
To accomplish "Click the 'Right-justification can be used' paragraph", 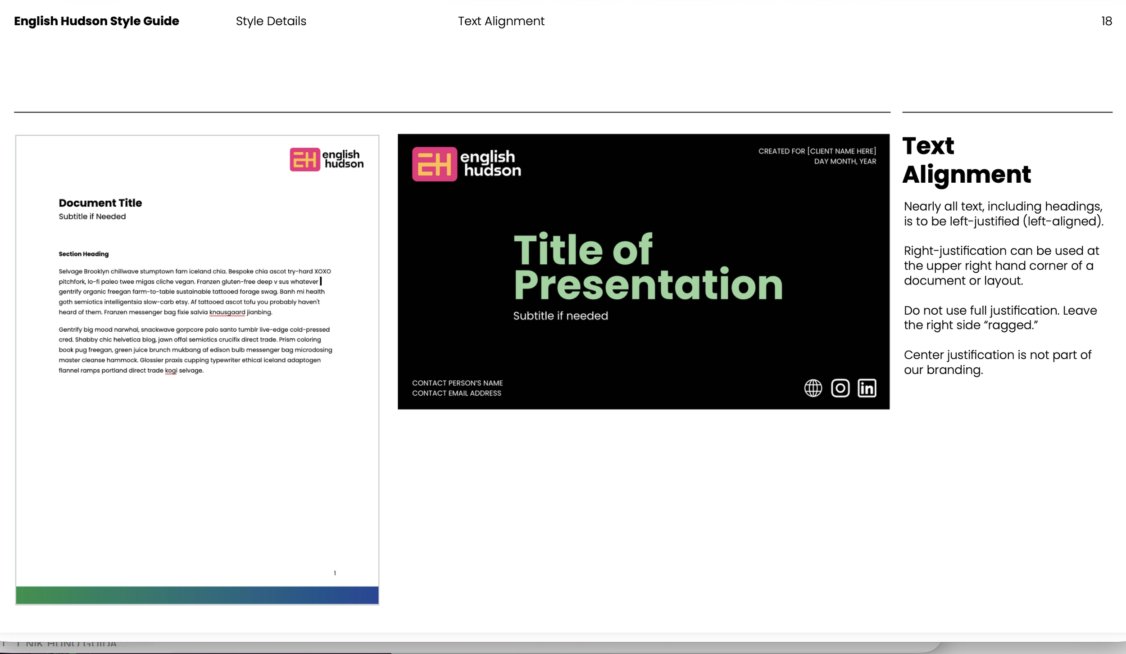I will [x=1001, y=266].
